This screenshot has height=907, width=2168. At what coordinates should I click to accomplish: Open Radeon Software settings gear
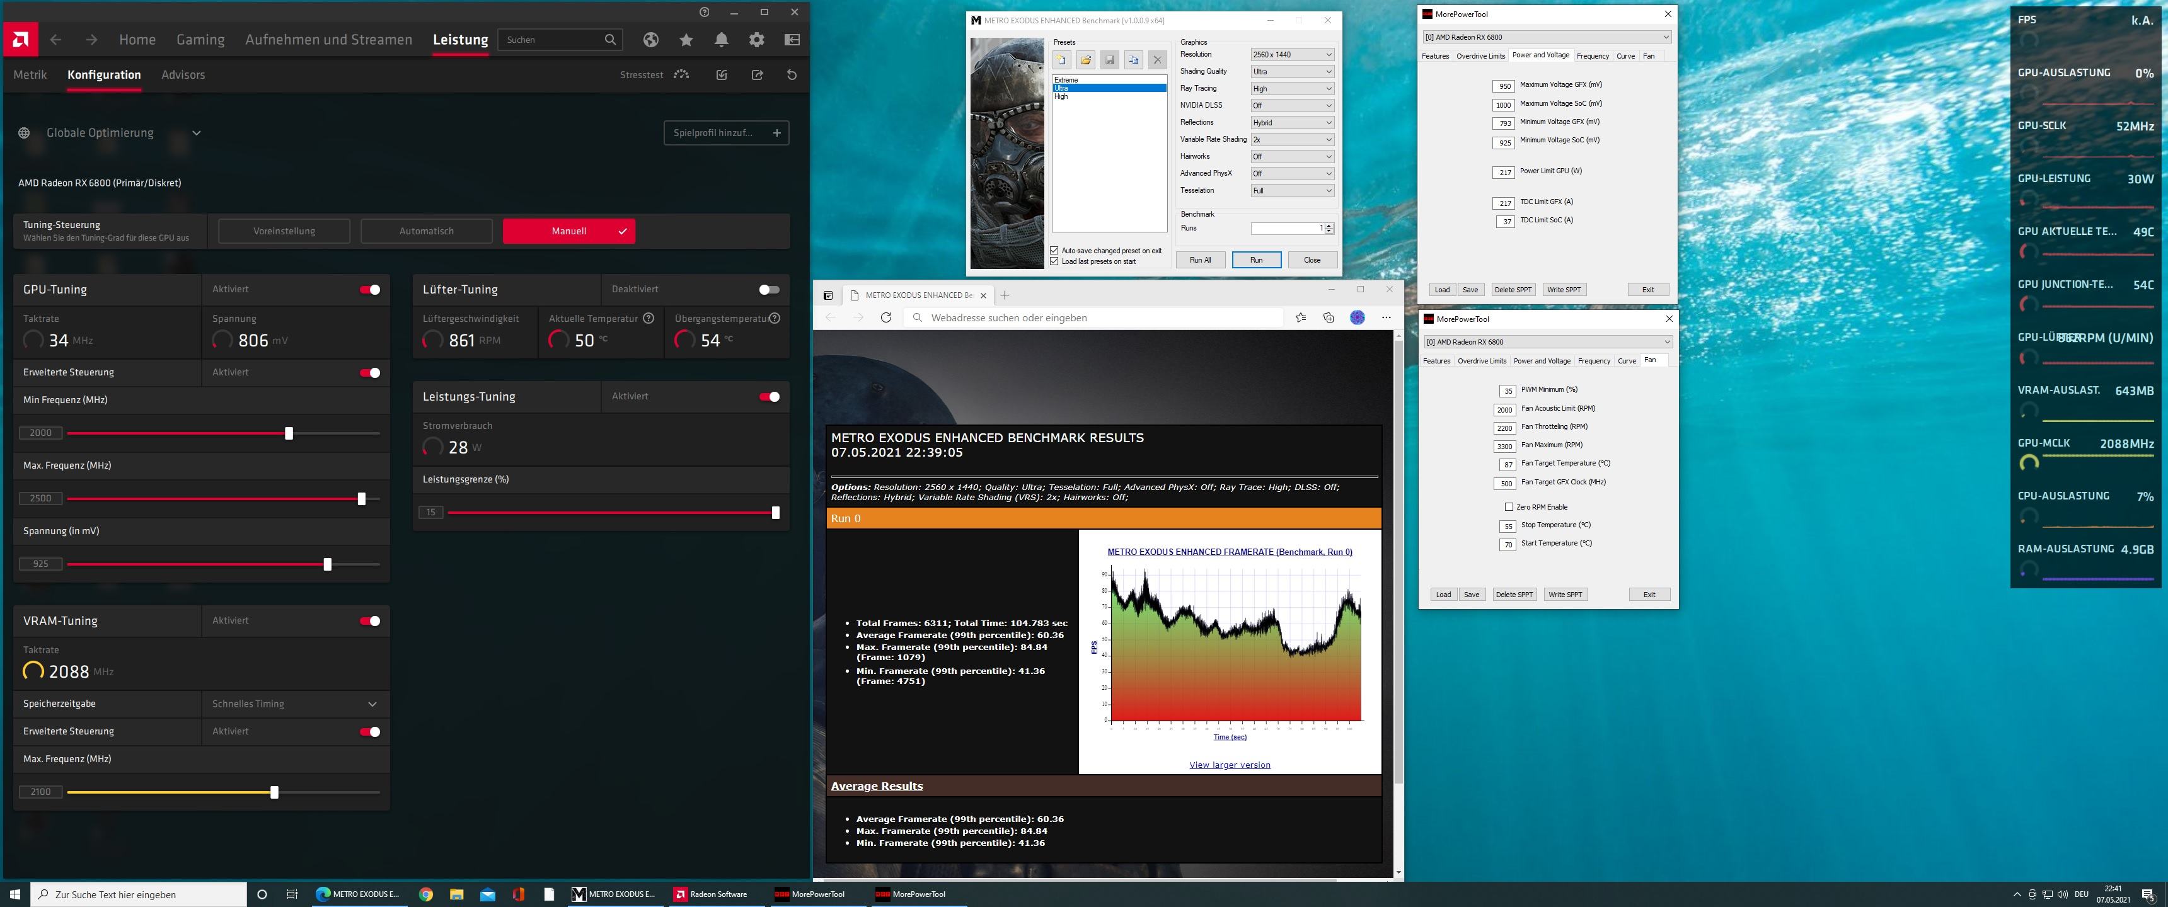(757, 40)
